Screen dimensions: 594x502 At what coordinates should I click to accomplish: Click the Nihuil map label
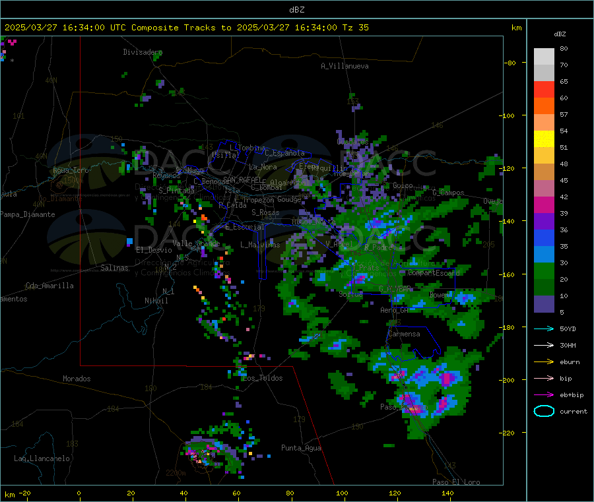pos(156,301)
